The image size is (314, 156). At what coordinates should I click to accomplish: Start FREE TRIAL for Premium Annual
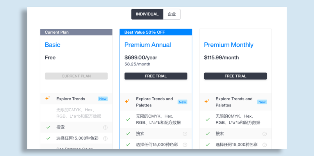coord(156,76)
